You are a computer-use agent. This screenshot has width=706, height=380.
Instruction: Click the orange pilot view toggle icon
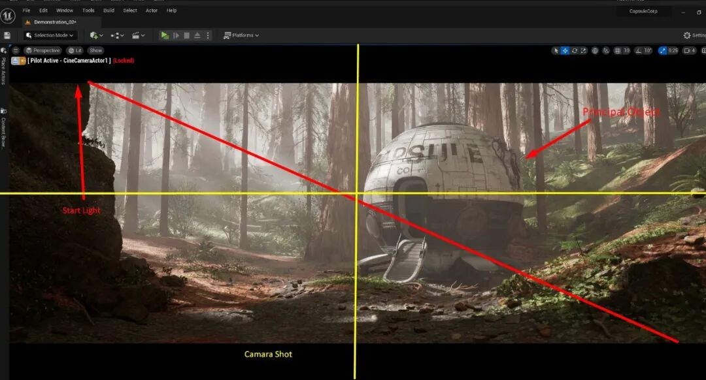click(22, 61)
